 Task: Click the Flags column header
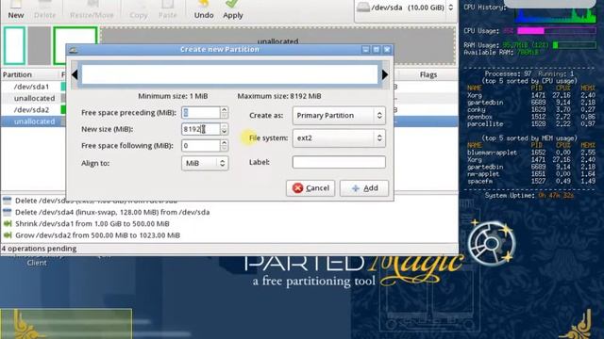coord(428,74)
